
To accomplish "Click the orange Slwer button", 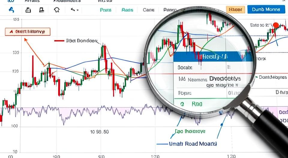I will (x=235, y=10).
